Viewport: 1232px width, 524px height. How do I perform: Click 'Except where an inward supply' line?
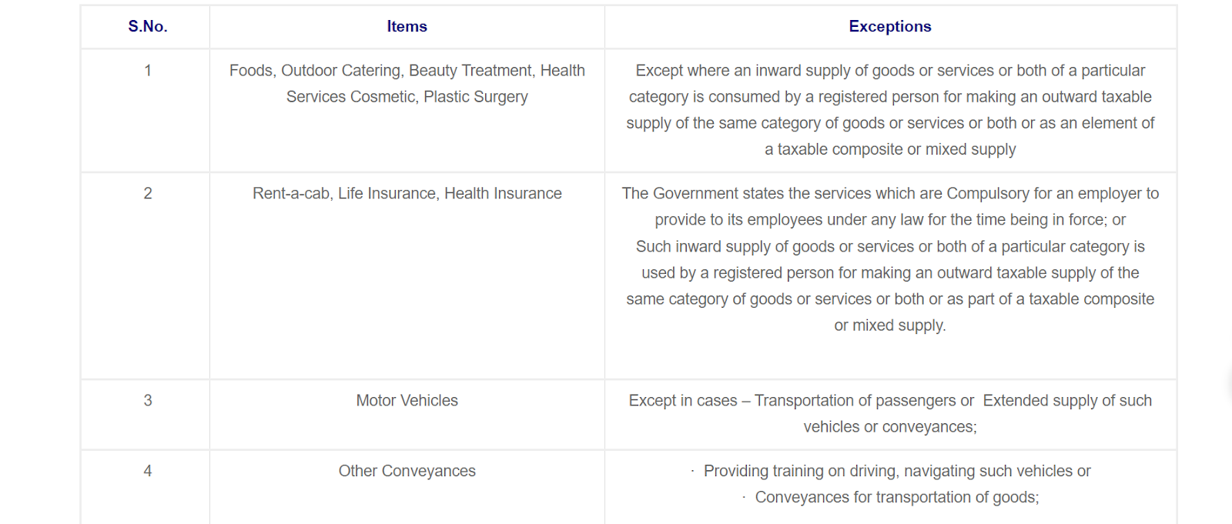coord(889,71)
